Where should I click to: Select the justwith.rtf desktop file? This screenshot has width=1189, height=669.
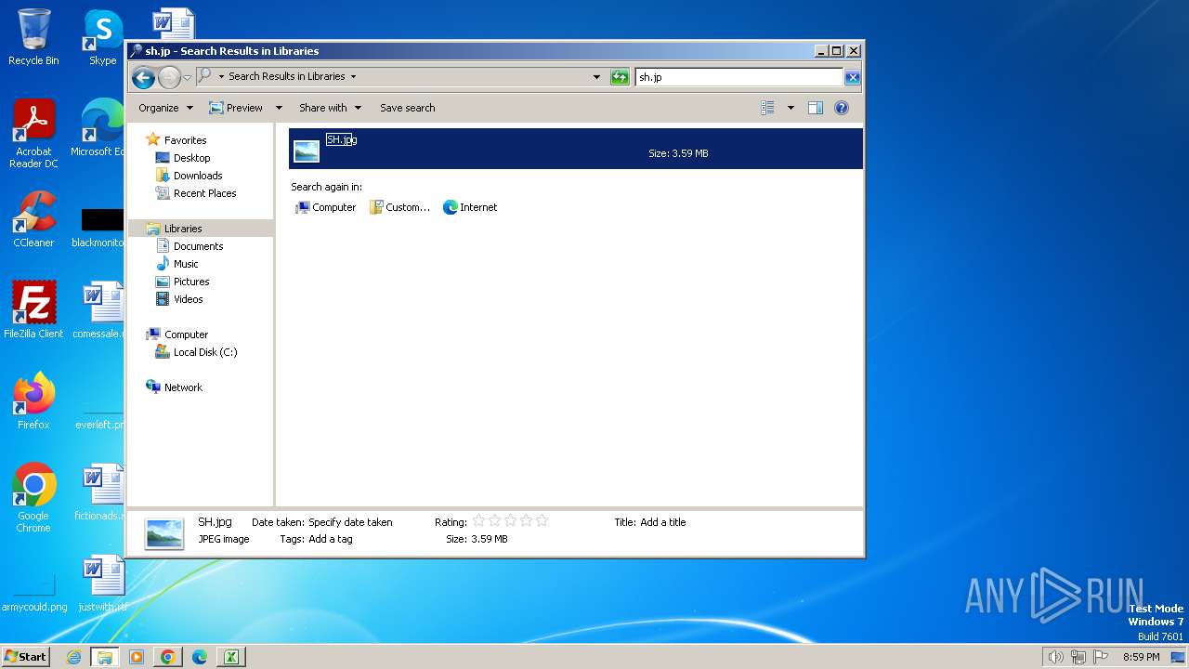click(x=102, y=584)
